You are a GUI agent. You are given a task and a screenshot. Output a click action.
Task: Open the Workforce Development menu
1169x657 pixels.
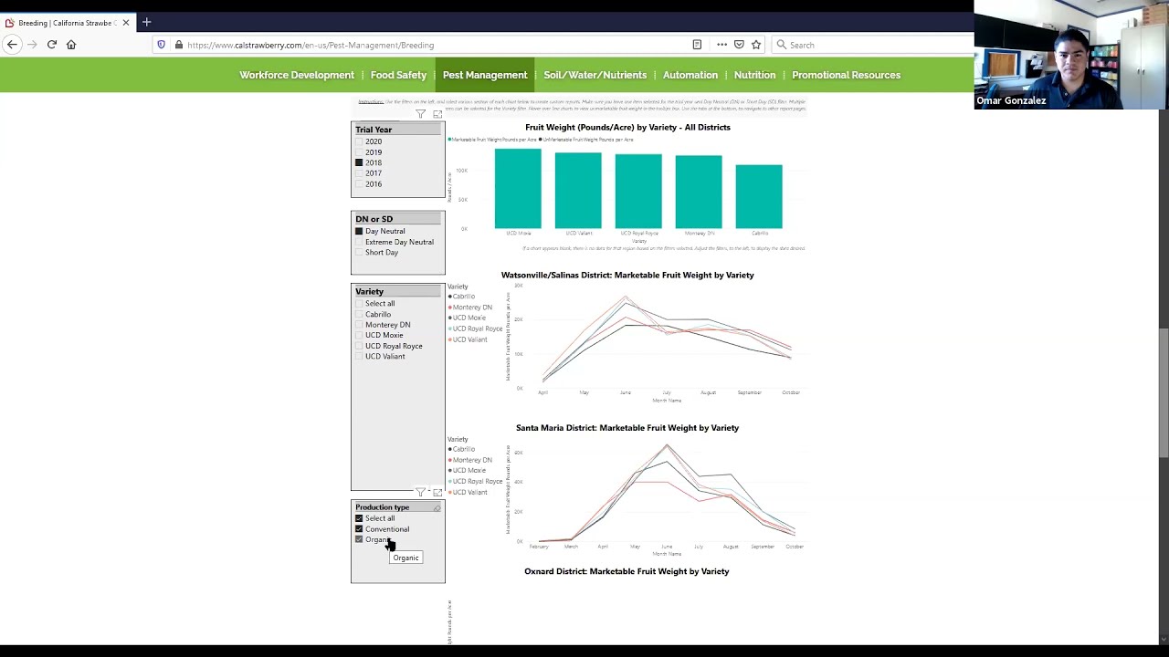pos(297,75)
